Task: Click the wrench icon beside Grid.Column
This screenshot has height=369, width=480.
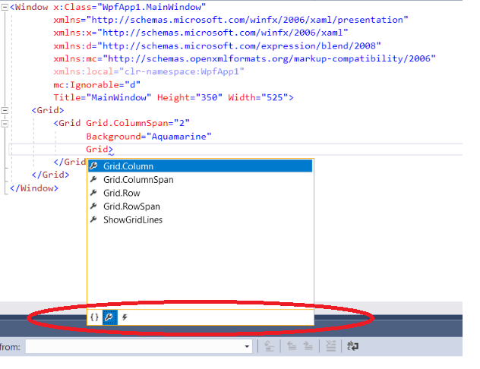Action: [x=93, y=166]
